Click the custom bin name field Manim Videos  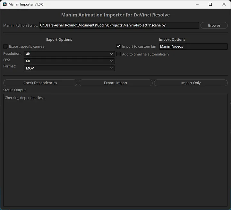[193, 46]
